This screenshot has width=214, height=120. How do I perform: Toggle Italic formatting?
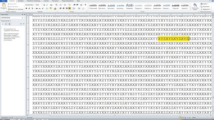click(x=29, y=8)
